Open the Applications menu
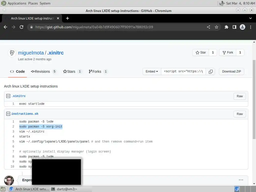The image size is (256, 192). 17,3
